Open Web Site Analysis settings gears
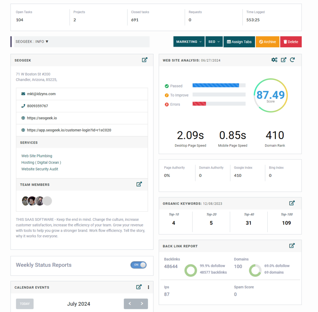 point(274,60)
